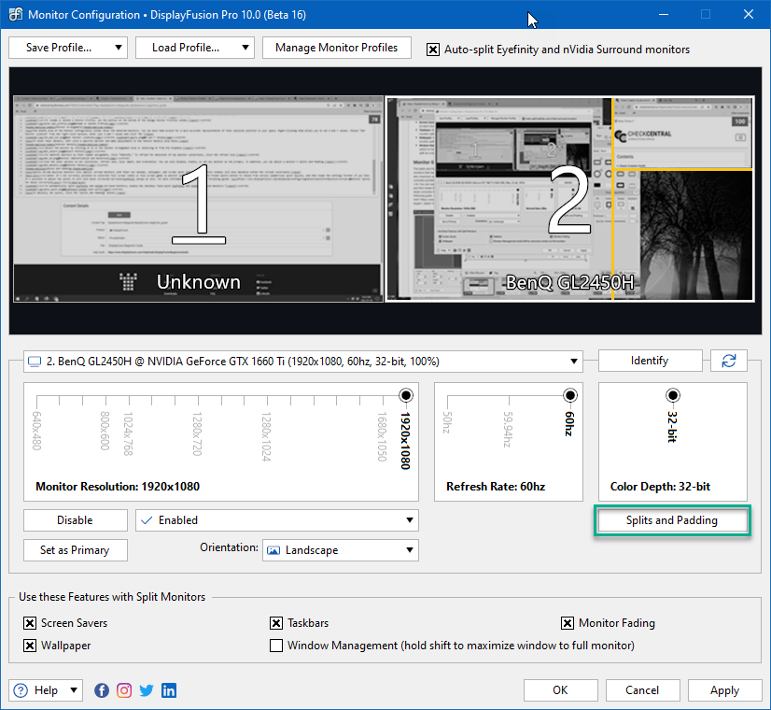Screen dimensions: 771x710
Task: Click the DisplayFusion title bar app icon
Action: pyautogui.click(x=15, y=14)
